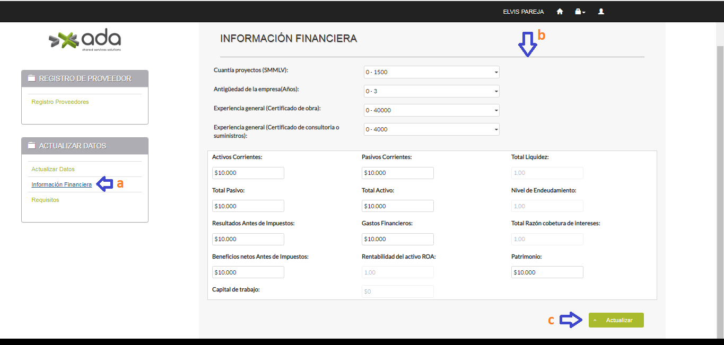The height and width of the screenshot is (345, 724).
Task: Expand the Cuantía proyectos dropdown
Action: point(431,72)
